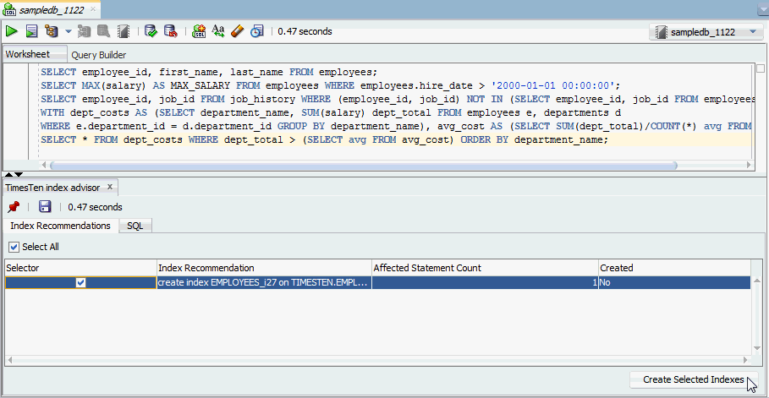This screenshot has height=398, width=769.
Task: Click the greyed-out SQL tuning advisor icon
Action: [x=103, y=31]
